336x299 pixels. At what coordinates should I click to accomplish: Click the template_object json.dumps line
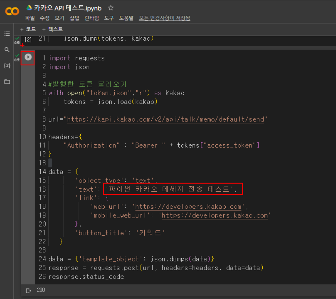[131, 259]
